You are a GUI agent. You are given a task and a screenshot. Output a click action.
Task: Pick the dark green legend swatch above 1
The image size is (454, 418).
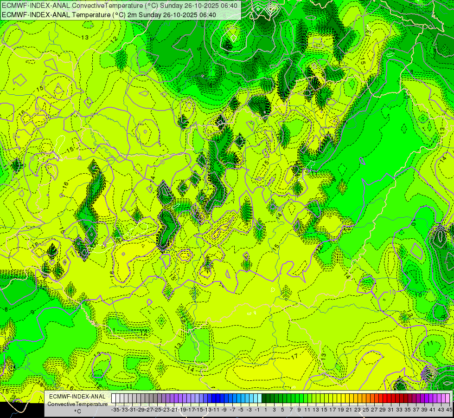click(x=264, y=398)
